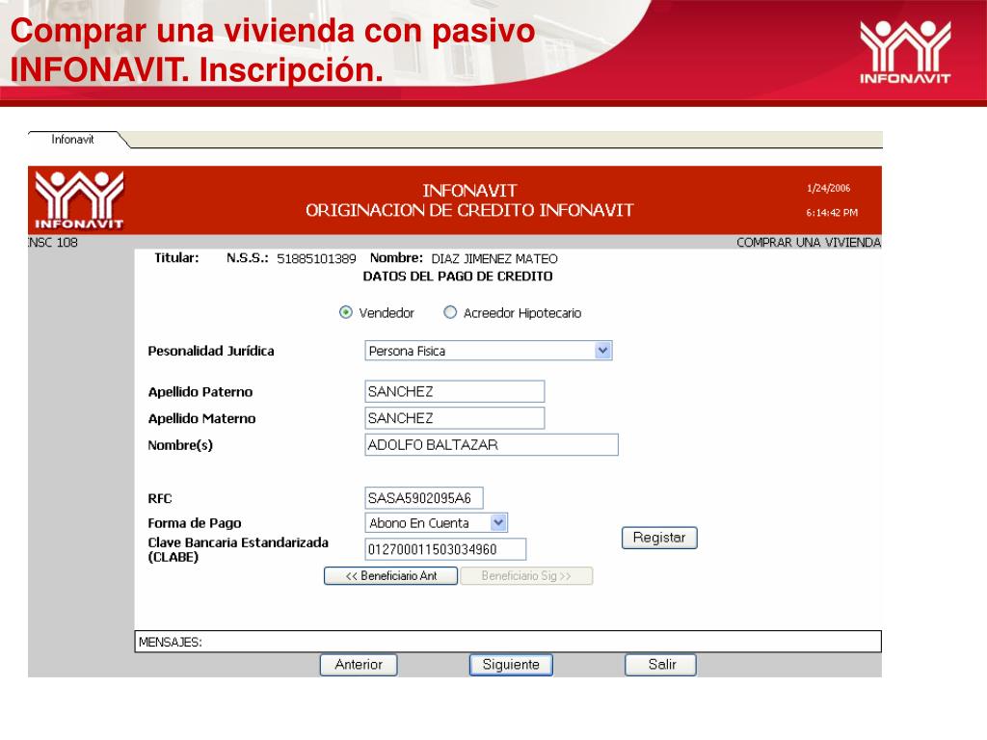Click the Salir button
Image resolution: width=987 pixels, height=740 pixels.
[661, 665]
